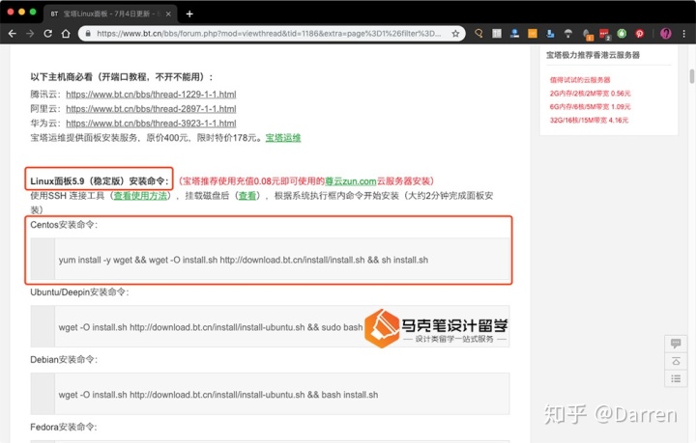Open the green thumbs-up extension
This screenshot has height=443, width=696.
[622, 34]
